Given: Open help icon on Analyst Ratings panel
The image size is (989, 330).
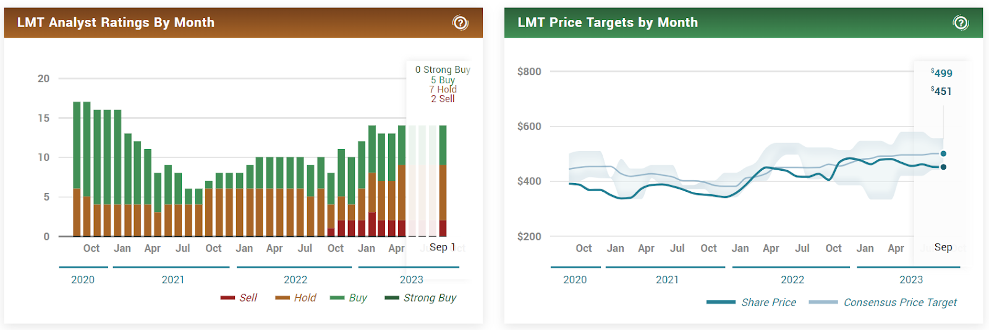Looking at the screenshot, I should [461, 23].
